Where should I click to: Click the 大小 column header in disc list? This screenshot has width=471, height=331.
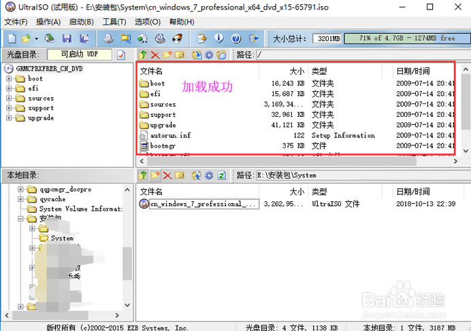click(297, 71)
